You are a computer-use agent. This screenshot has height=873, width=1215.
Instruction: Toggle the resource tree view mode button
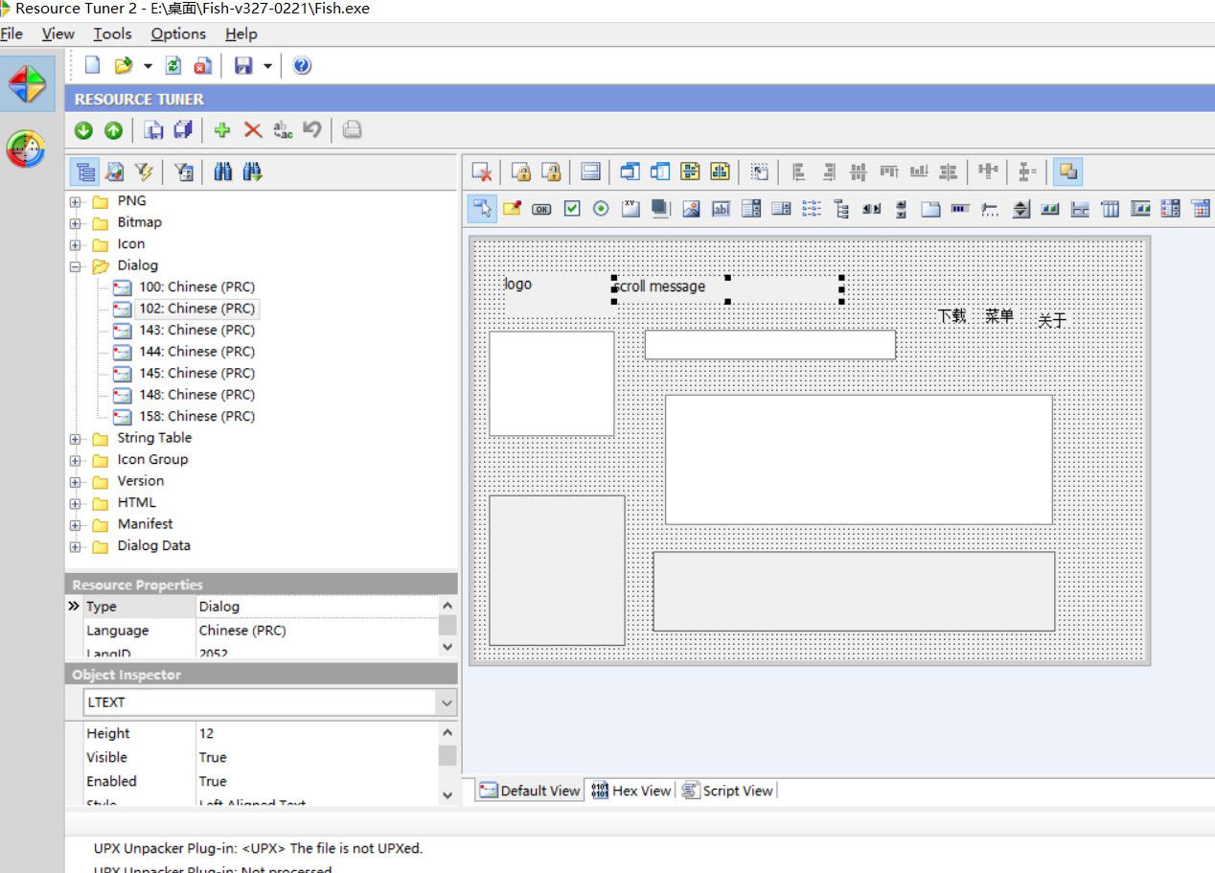(86, 172)
